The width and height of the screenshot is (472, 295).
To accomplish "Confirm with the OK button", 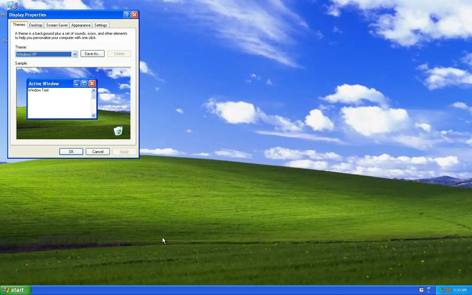I will (71, 152).
